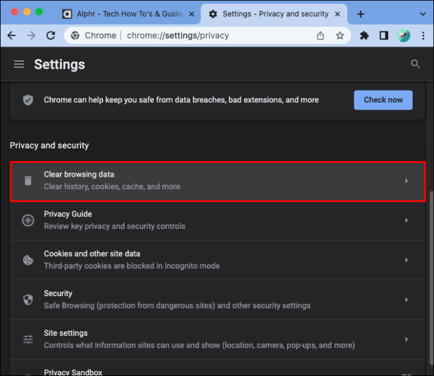Click the vertical scrollbar thumb
This screenshot has height=376, width=434.
coord(431,279)
